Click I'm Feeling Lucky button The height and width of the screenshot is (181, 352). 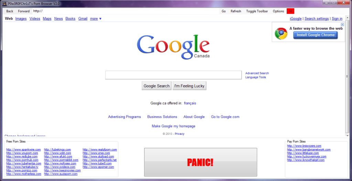190,86
